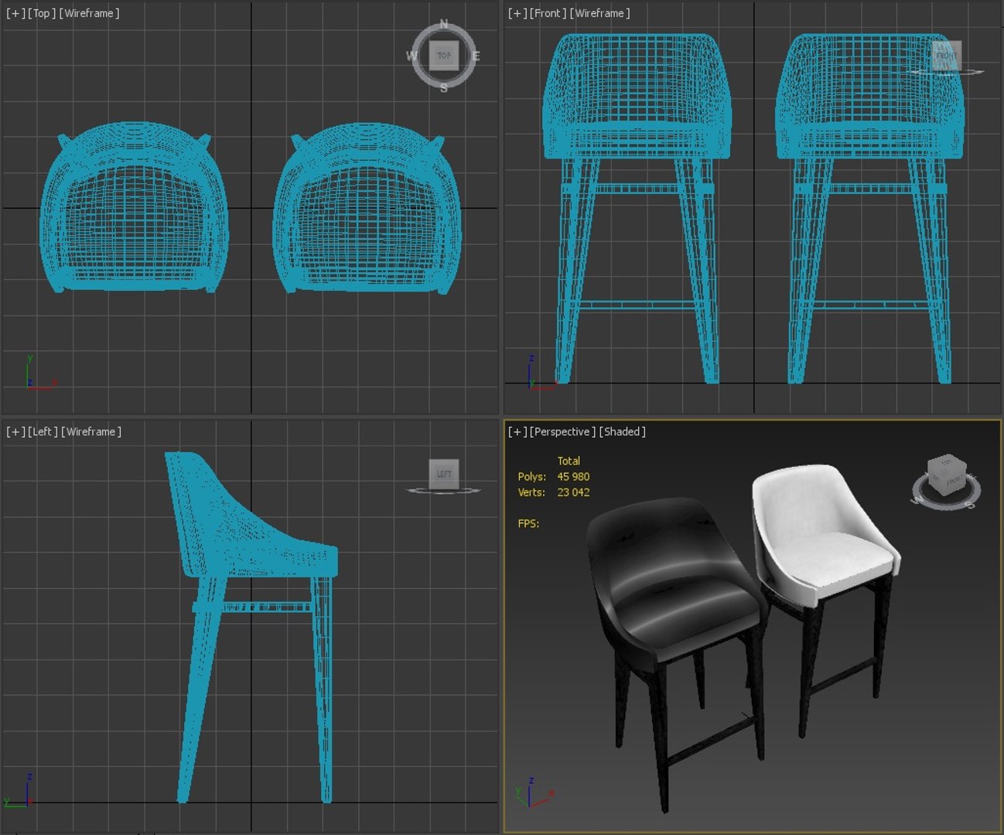This screenshot has height=835, width=1004.
Task: Click the axis tripod in Left viewport
Action: 19,791
